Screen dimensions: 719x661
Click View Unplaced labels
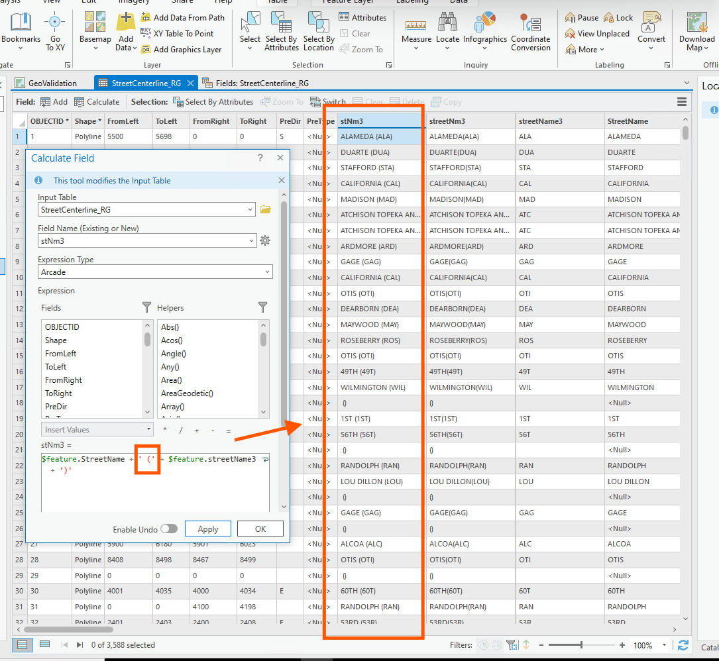click(597, 34)
